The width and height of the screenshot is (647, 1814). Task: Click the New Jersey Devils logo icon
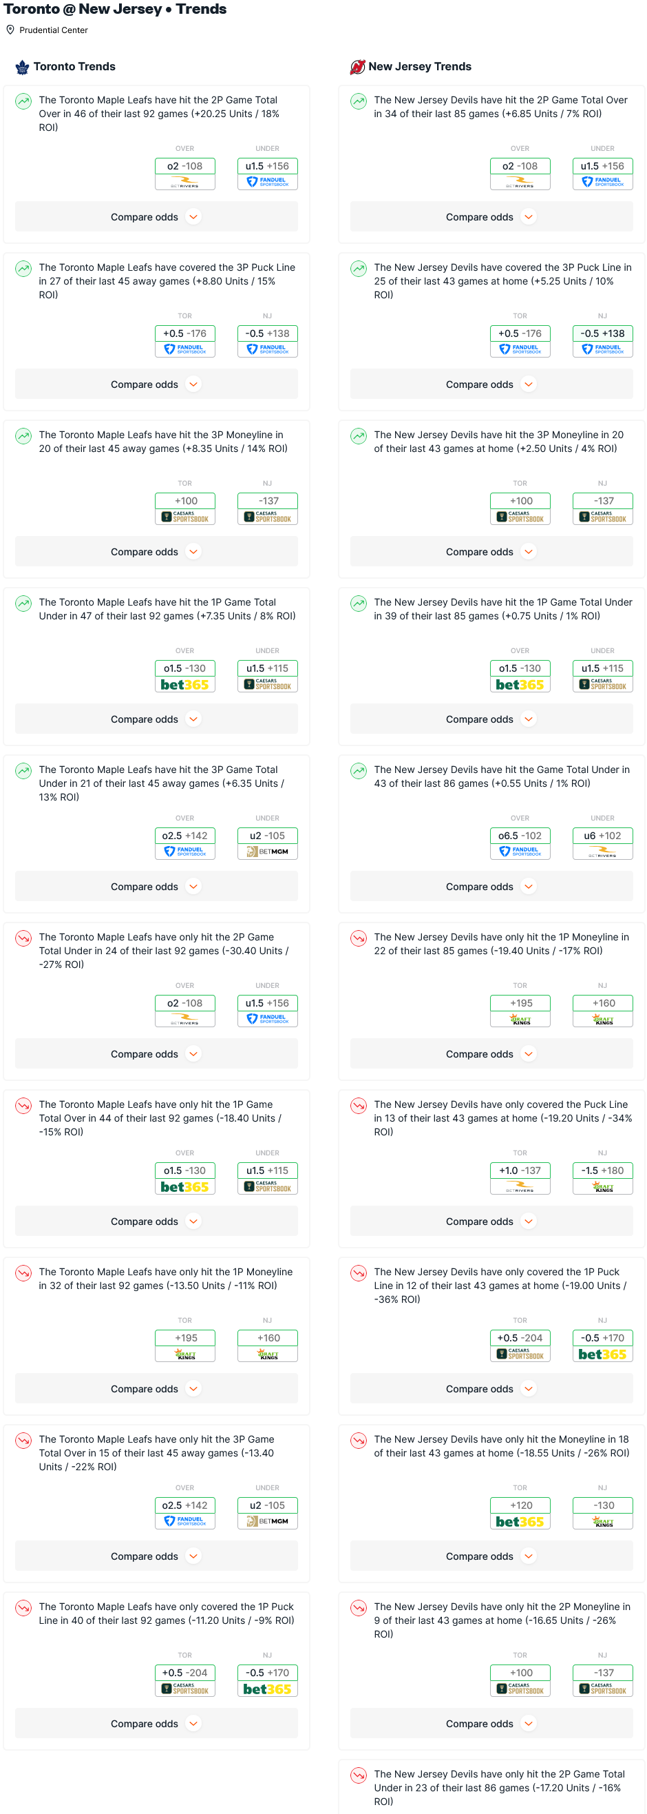tap(357, 67)
